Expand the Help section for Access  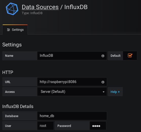point(115,92)
